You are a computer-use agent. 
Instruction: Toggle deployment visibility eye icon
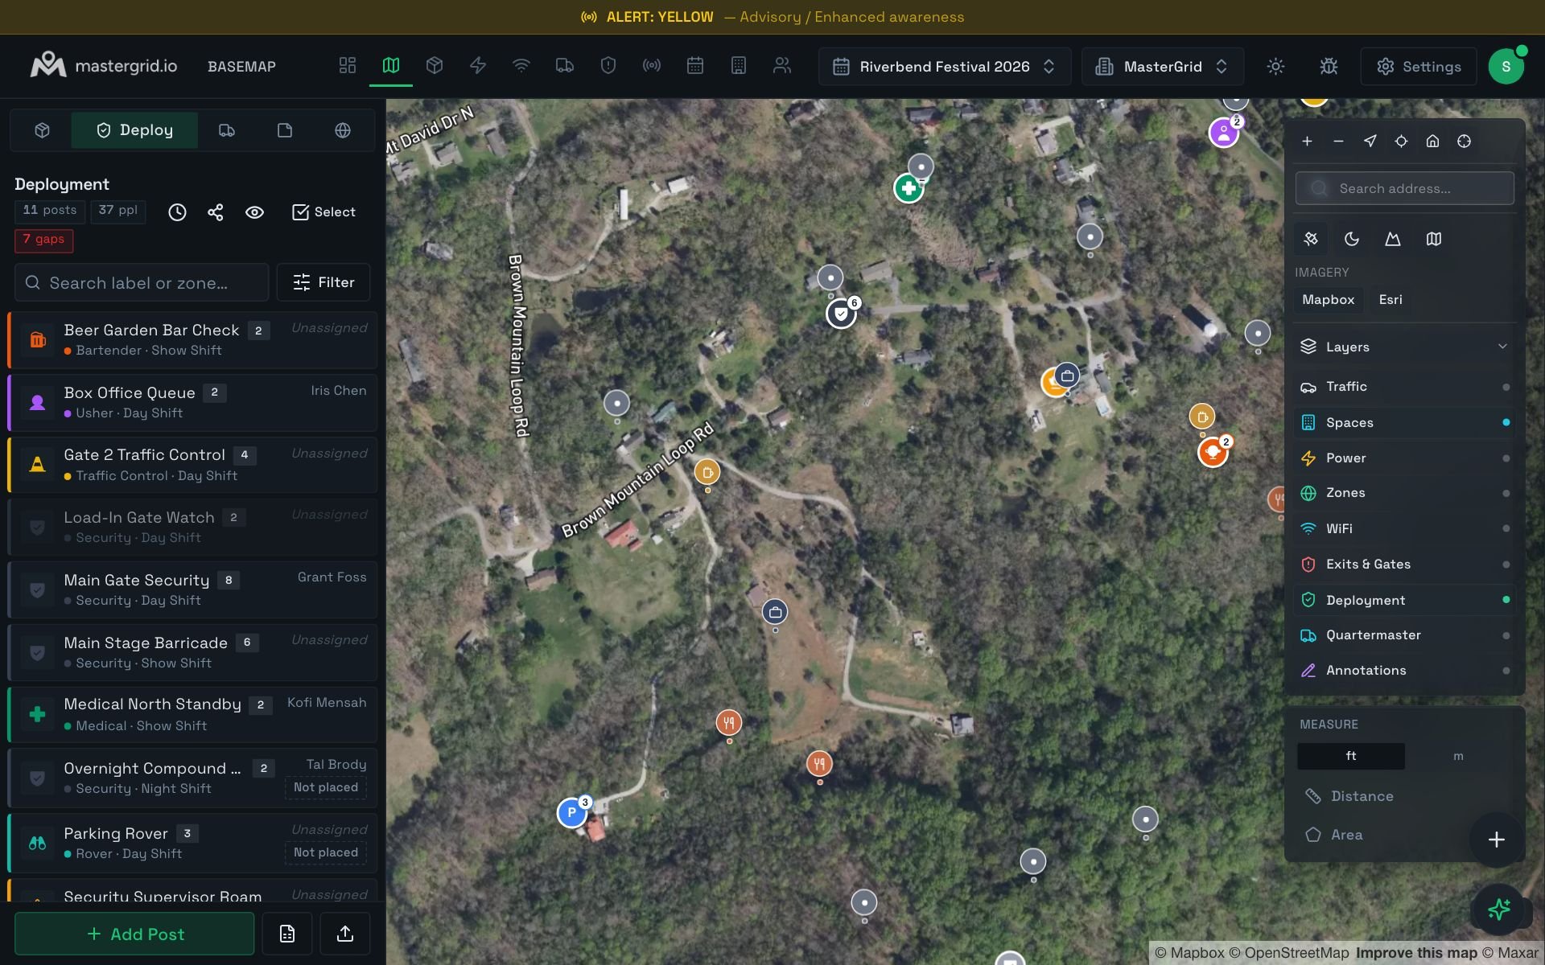(x=254, y=212)
